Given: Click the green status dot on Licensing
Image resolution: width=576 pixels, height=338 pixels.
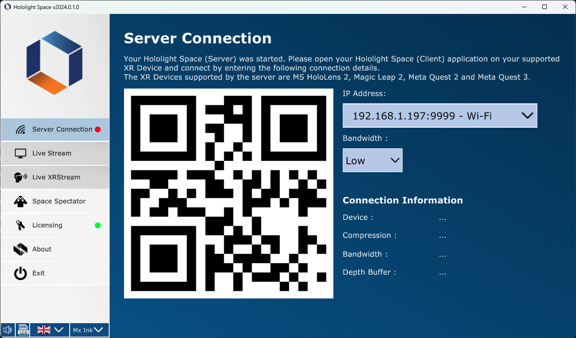Looking at the screenshot, I should tap(97, 225).
